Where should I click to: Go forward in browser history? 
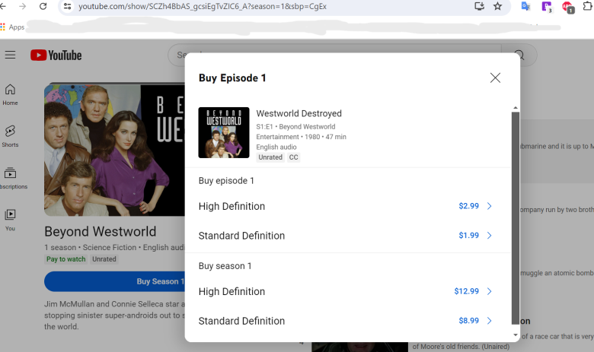[22, 6]
